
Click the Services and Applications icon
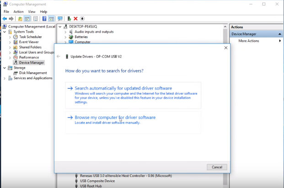(10, 78)
